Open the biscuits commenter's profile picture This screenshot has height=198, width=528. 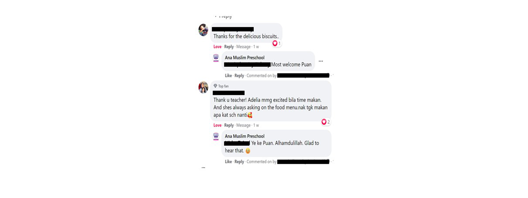(x=203, y=30)
